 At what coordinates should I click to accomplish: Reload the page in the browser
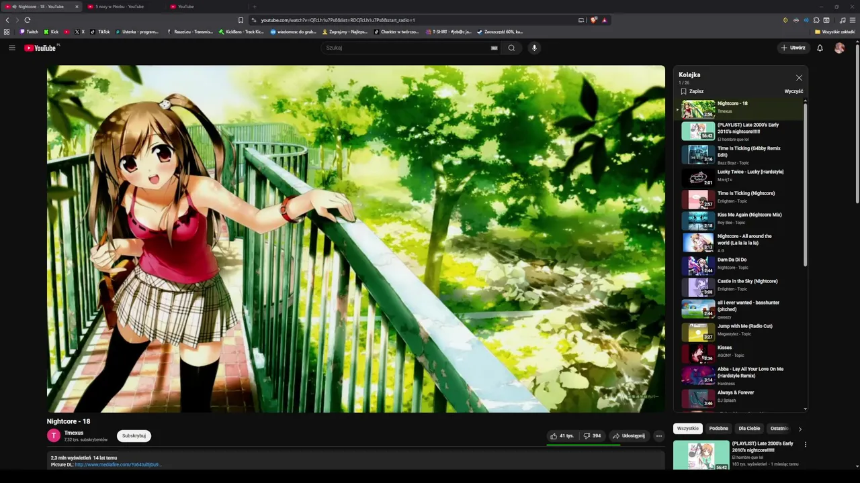(28, 20)
